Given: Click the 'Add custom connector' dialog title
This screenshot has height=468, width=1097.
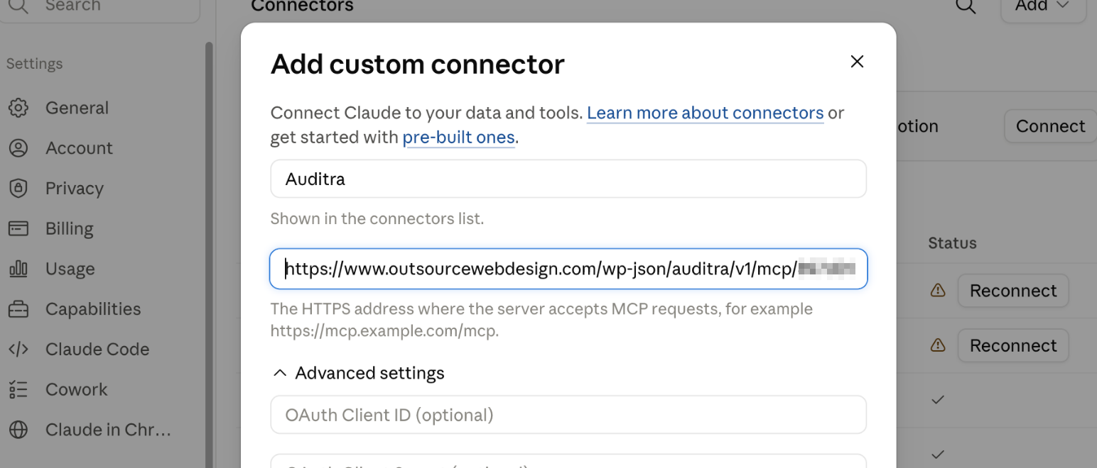Looking at the screenshot, I should coord(417,64).
